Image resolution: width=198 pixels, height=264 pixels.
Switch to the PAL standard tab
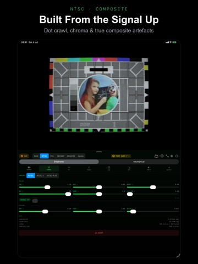coord(52,156)
